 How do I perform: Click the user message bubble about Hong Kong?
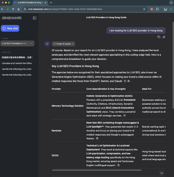pos(136,30)
